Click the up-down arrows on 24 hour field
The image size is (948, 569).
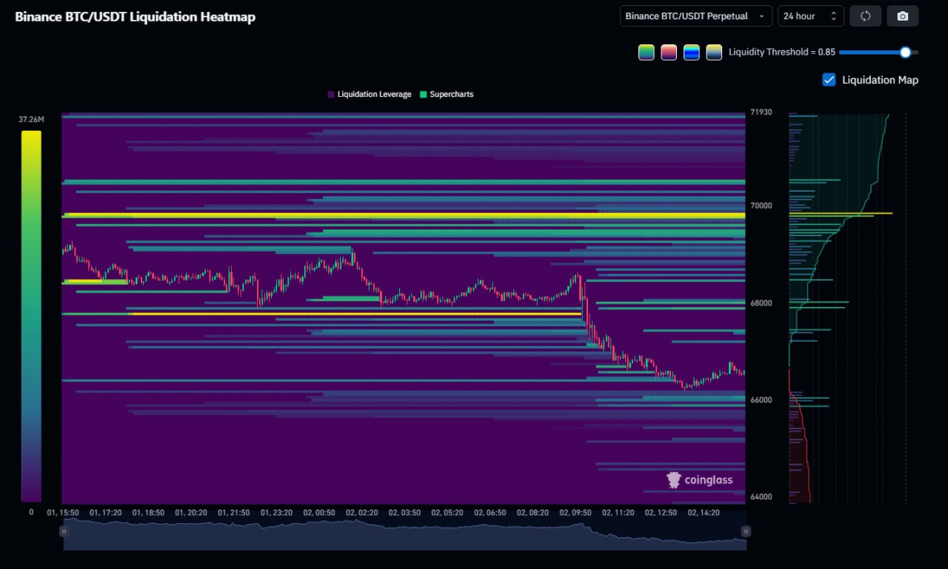(834, 16)
